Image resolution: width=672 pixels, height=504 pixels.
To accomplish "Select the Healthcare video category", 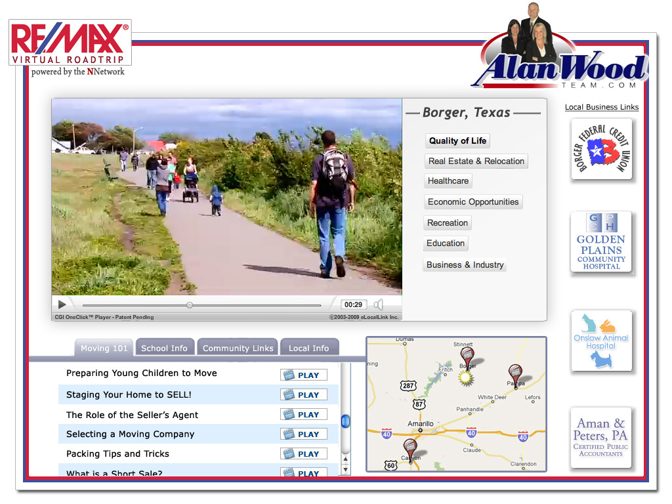I will click(448, 181).
